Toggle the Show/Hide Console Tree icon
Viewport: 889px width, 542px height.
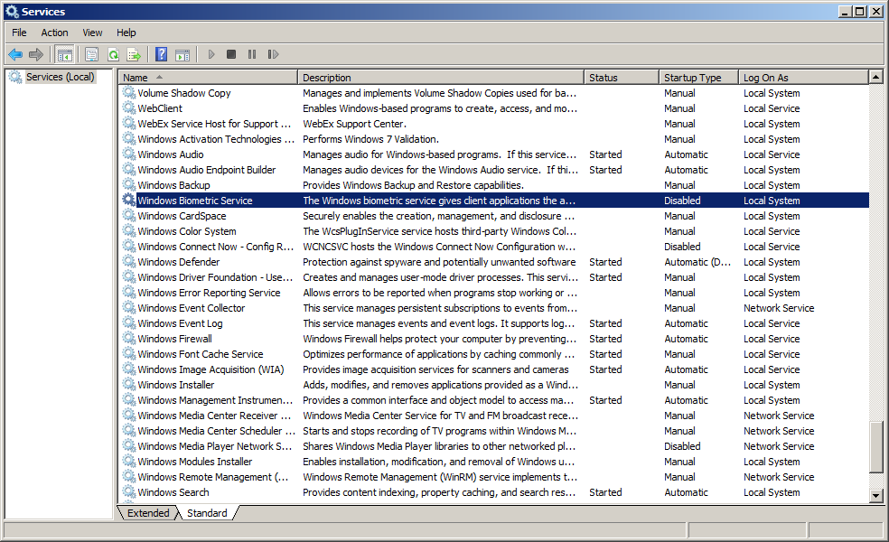(x=65, y=54)
